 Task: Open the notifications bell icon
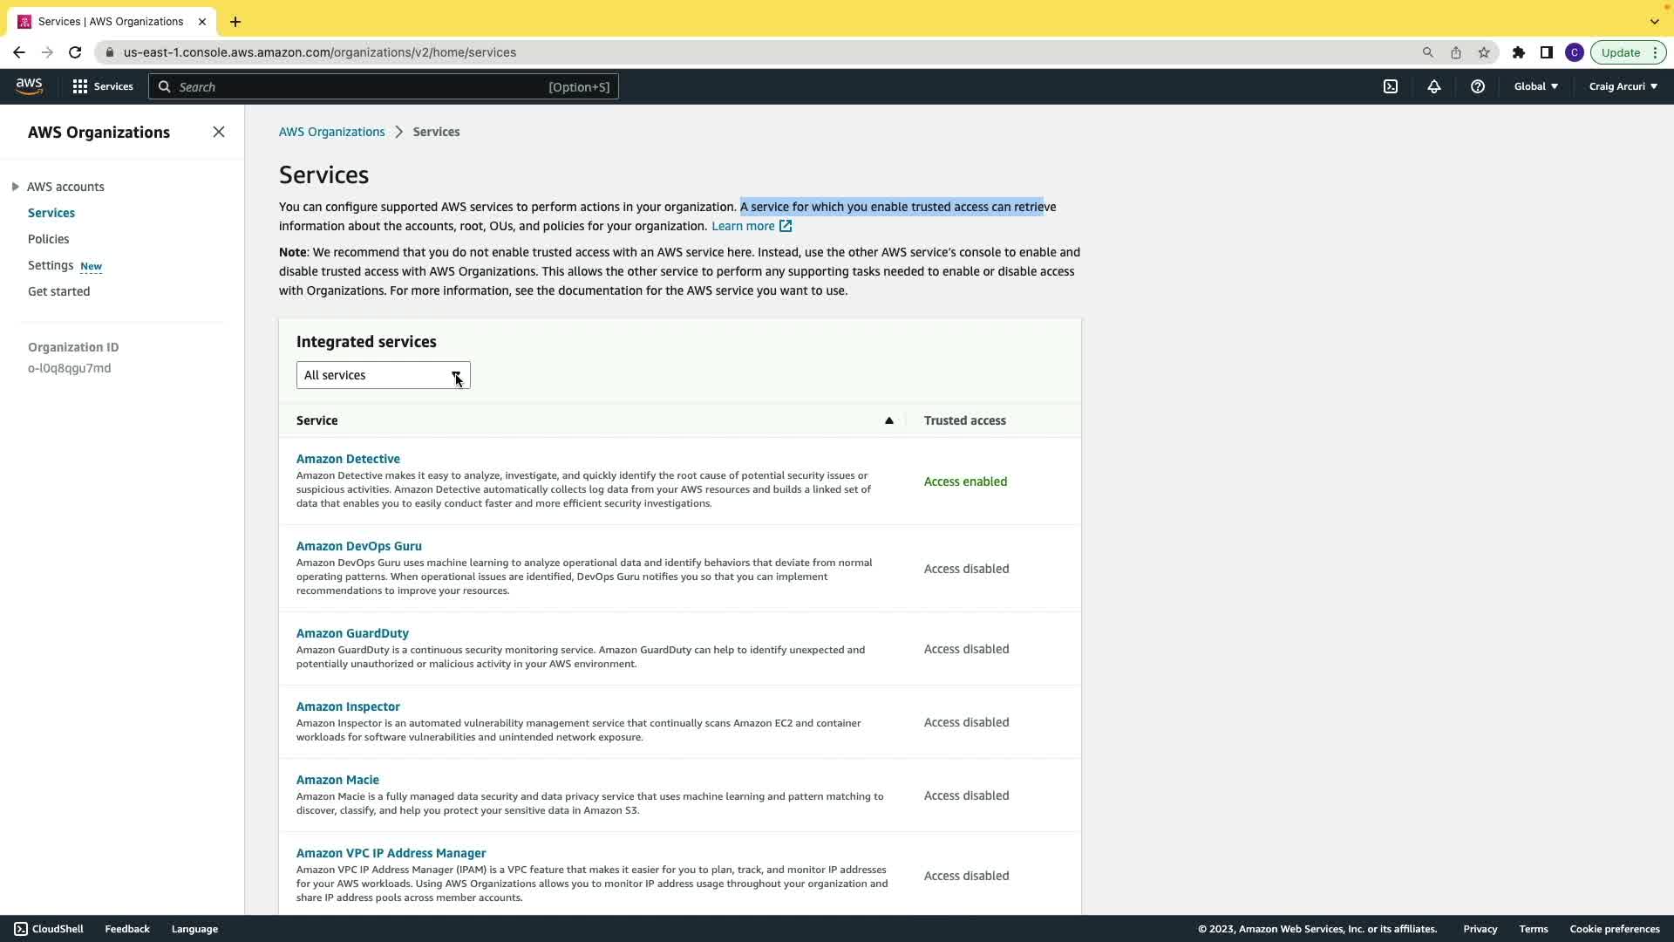[1433, 86]
